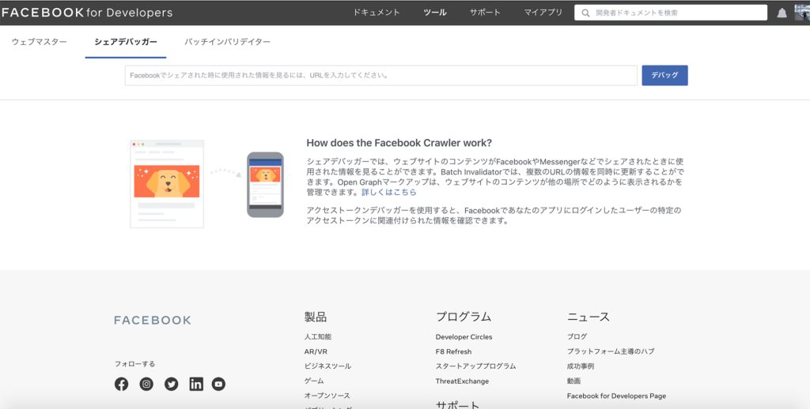Screen dimensions: 810x409
Task: Open the 動画 footer link
Action: [x=573, y=381]
